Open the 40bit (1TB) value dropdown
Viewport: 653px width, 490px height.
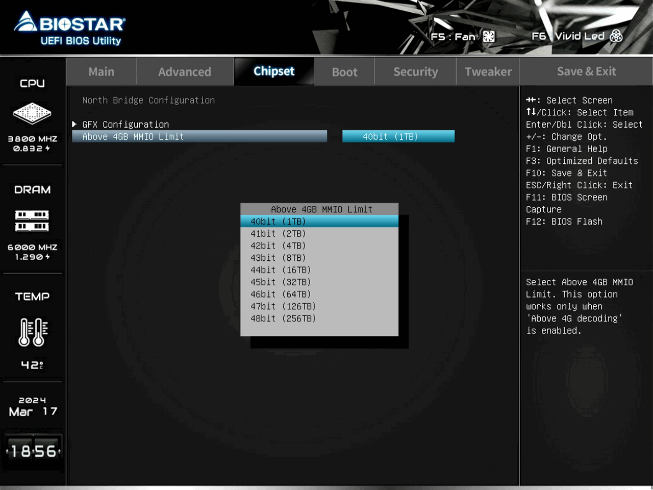pyautogui.click(x=398, y=136)
